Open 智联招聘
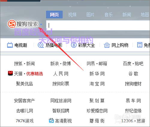Viewport: 150px width, 127px height. pos(61,111)
